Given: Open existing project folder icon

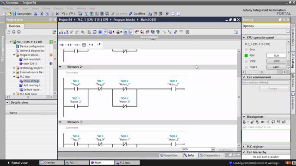Looking at the screenshot, I should tap(9, 14).
